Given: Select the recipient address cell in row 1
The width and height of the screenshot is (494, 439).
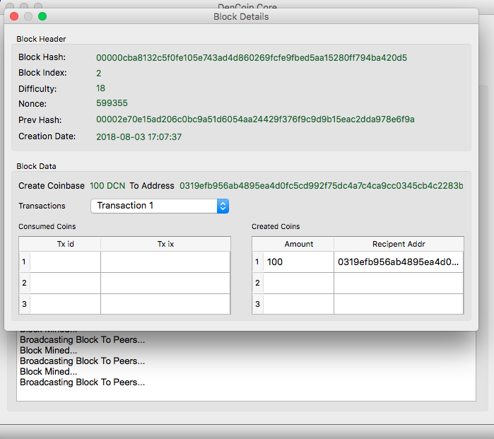Looking at the screenshot, I should point(399,262).
